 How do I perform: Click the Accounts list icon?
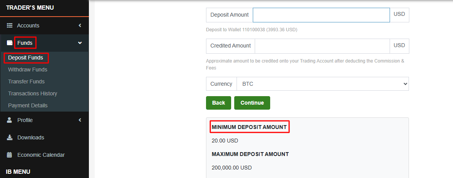10,25
